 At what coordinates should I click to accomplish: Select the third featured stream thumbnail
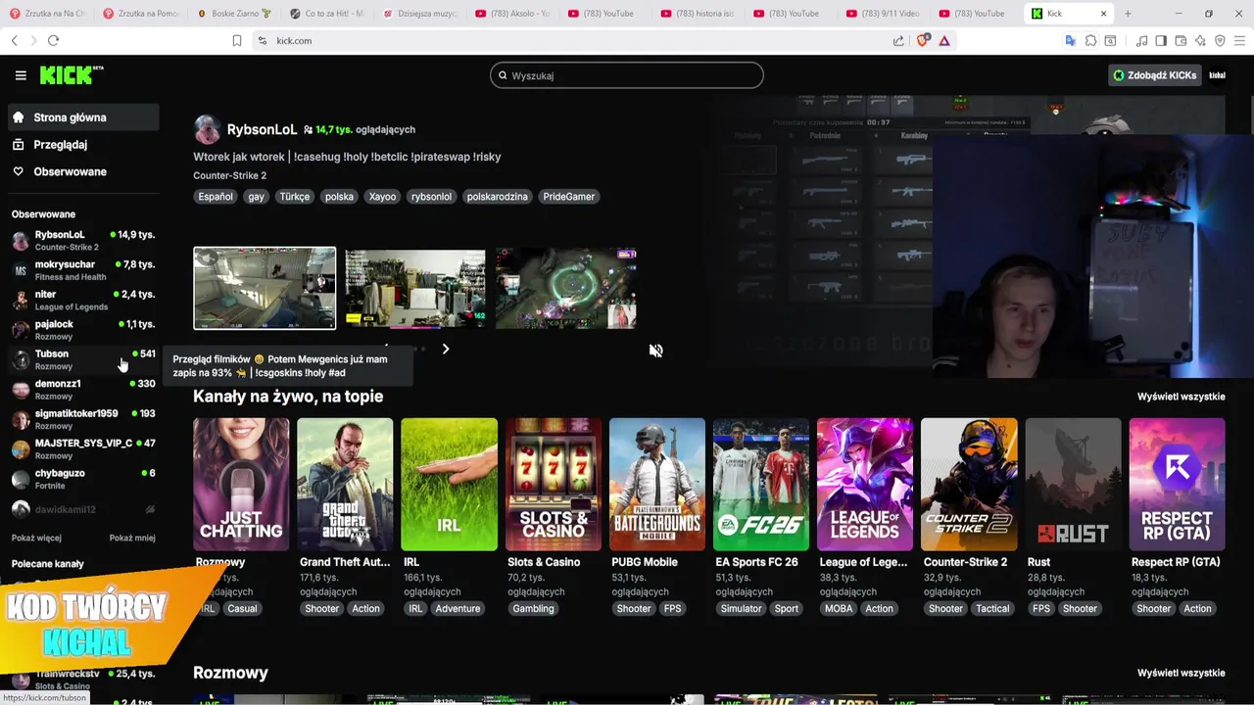pos(566,288)
